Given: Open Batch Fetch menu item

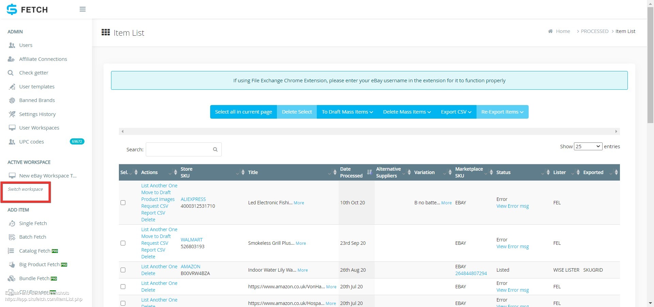Looking at the screenshot, I should (x=33, y=237).
